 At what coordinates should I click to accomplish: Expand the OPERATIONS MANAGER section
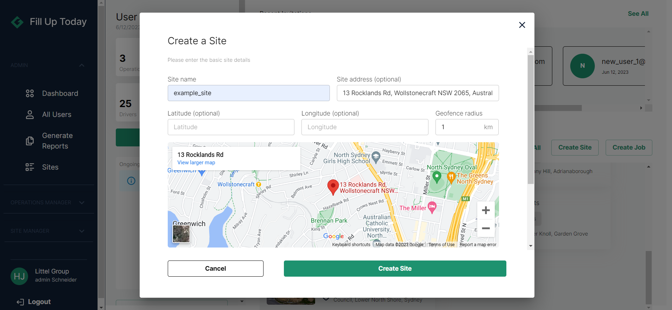click(48, 203)
